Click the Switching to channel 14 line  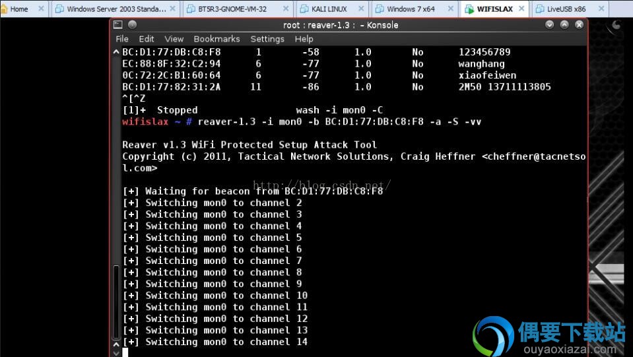click(x=215, y=342)
